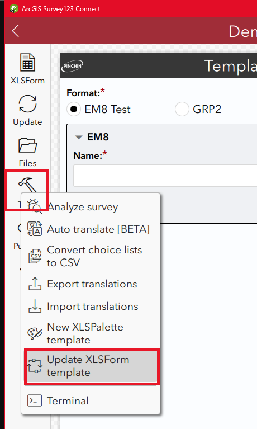257x429 pixels.
Task: Click into the Name text field
Action: [x=165, y=176]
